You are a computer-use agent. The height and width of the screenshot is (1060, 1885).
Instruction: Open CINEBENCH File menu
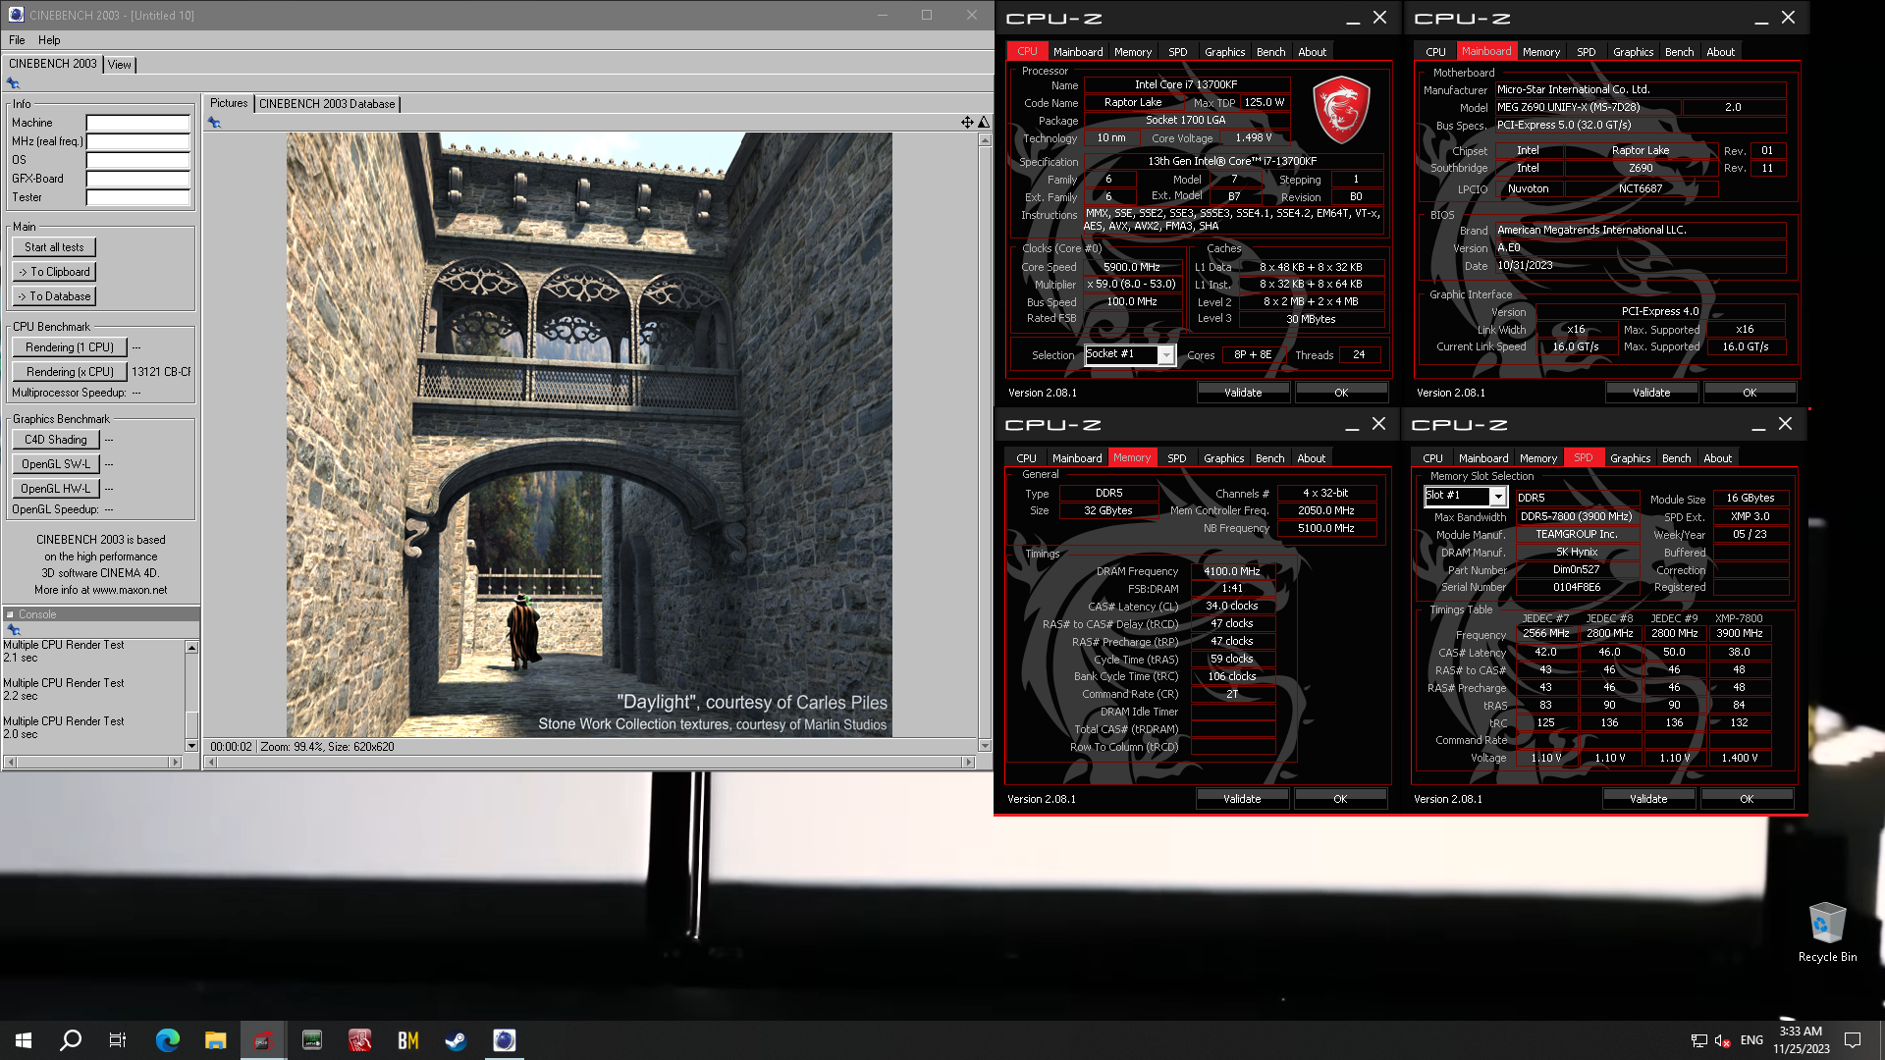(x=17, y=40)
